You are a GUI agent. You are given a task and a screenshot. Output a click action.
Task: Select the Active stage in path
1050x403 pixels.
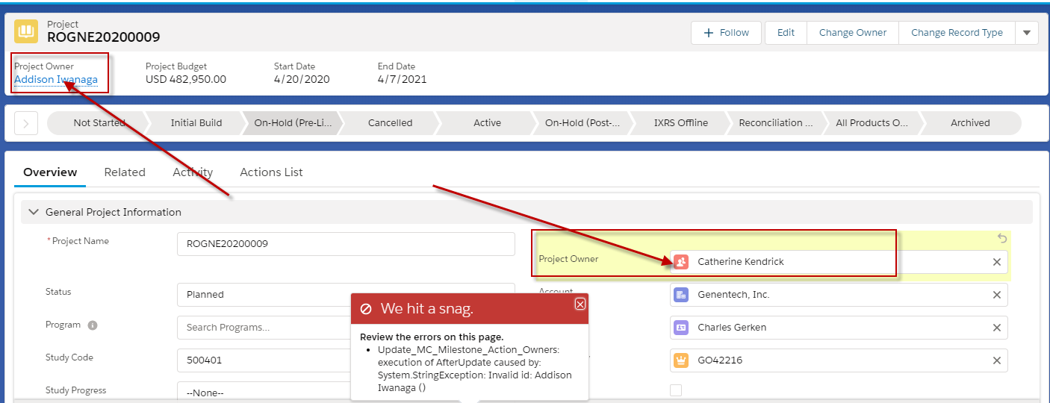pyautogui.click(x=487, y=123)
